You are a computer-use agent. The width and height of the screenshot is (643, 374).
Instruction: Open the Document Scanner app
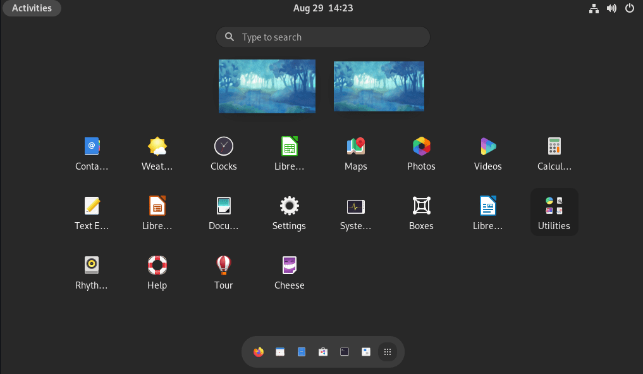click(x=223, y=213)
